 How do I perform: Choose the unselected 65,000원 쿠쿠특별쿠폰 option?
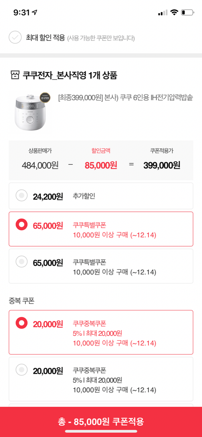click(22, 262)
